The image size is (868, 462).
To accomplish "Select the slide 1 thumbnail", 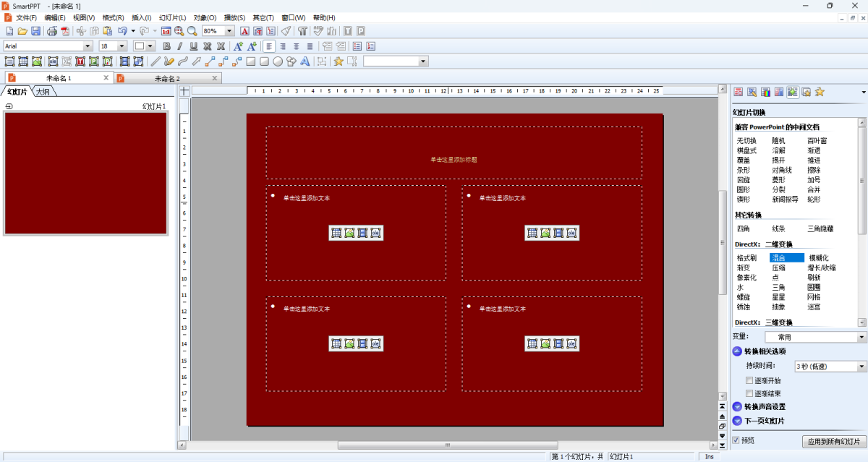I will point(86,174).
